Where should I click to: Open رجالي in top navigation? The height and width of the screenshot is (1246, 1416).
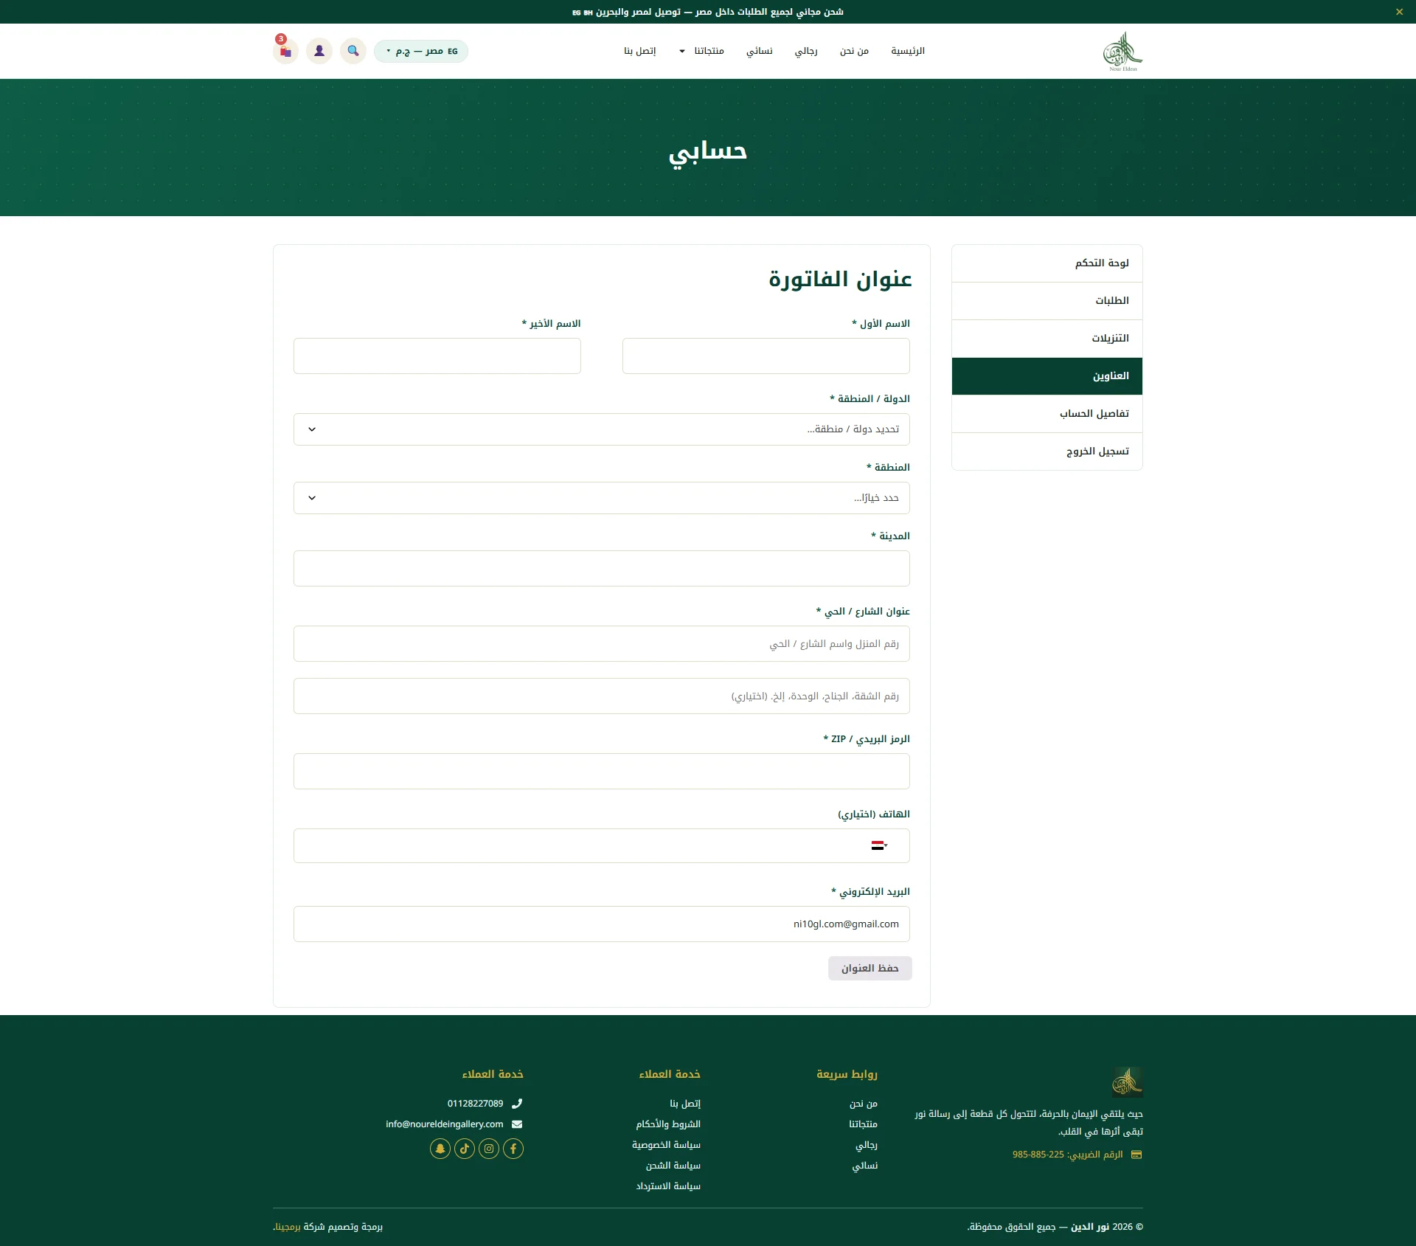806,51
